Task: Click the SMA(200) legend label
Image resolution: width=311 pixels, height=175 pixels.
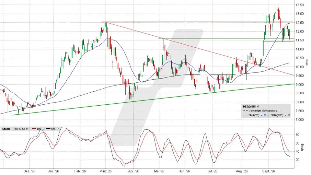Action: (x=277, y=115)
